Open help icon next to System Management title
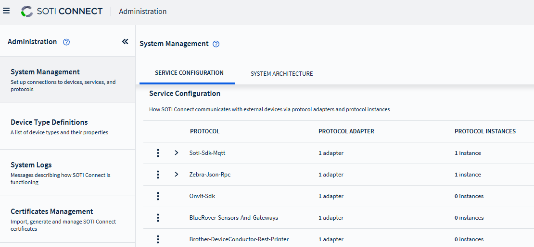Viewport: 534px width, 247px height. click(x=216, y=44)
